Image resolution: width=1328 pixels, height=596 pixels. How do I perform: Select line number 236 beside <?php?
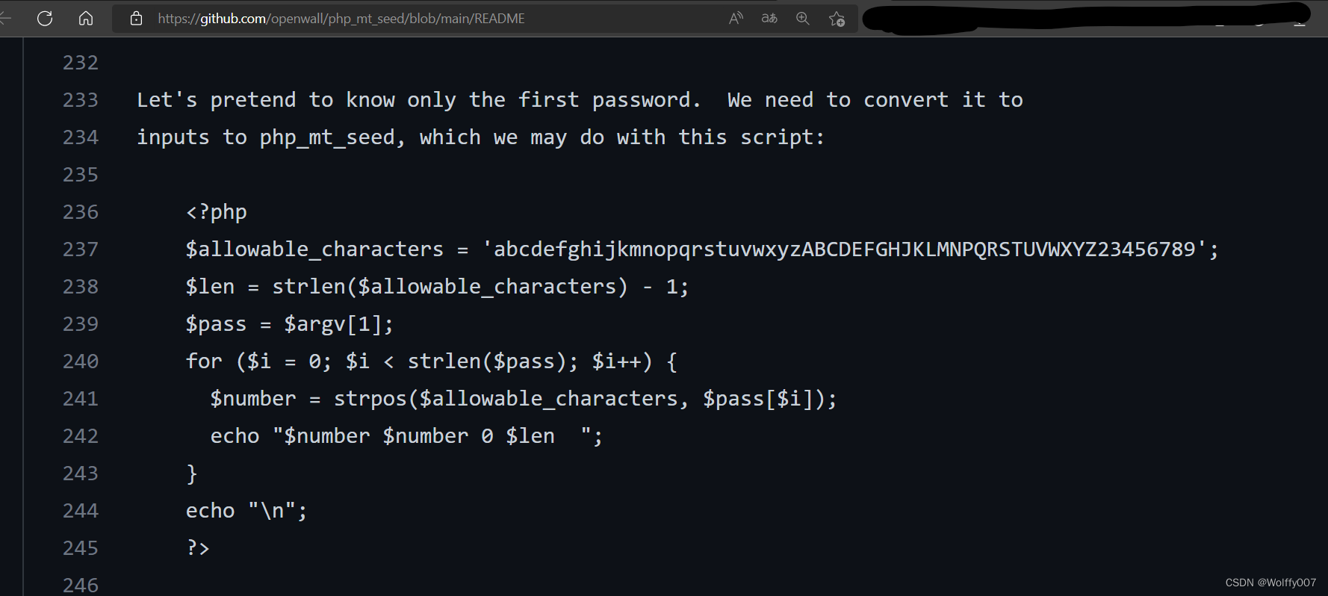tap(81, 212)
